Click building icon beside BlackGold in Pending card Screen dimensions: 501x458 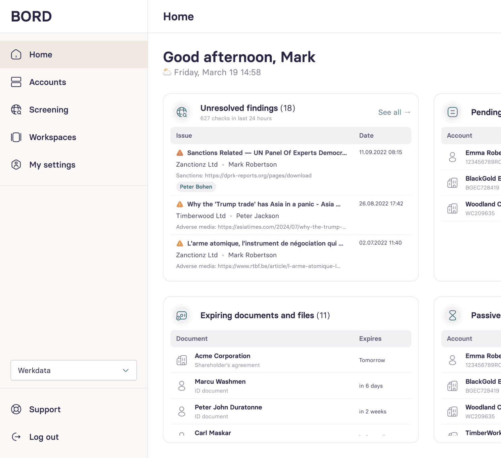[453, 183]
